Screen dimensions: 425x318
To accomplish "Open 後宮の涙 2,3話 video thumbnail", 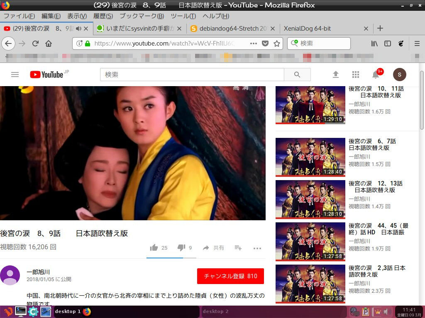I will (x=310, y=284).
